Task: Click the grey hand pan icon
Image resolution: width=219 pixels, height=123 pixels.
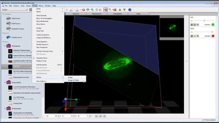Action: 96,10
